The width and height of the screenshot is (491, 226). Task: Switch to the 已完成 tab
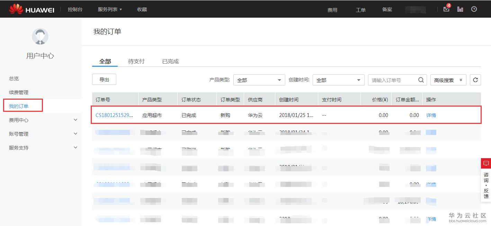click(x=170, y=61)
